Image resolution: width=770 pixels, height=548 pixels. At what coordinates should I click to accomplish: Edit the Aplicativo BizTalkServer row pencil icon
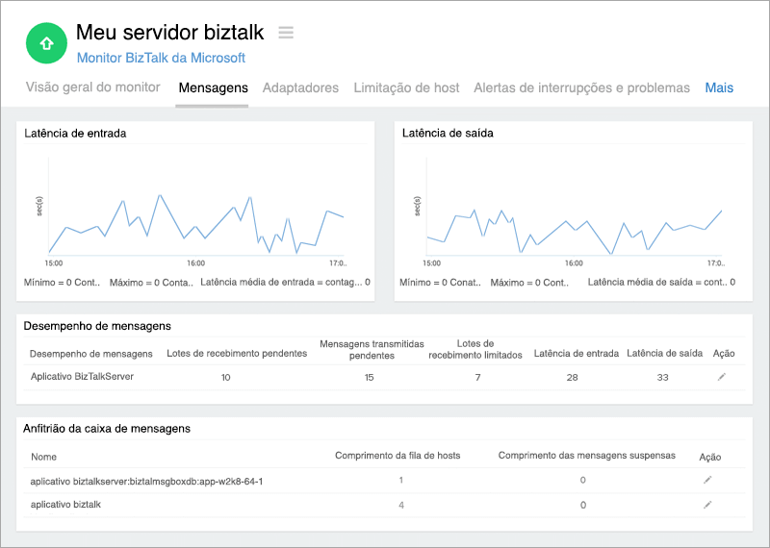[721, 377]
